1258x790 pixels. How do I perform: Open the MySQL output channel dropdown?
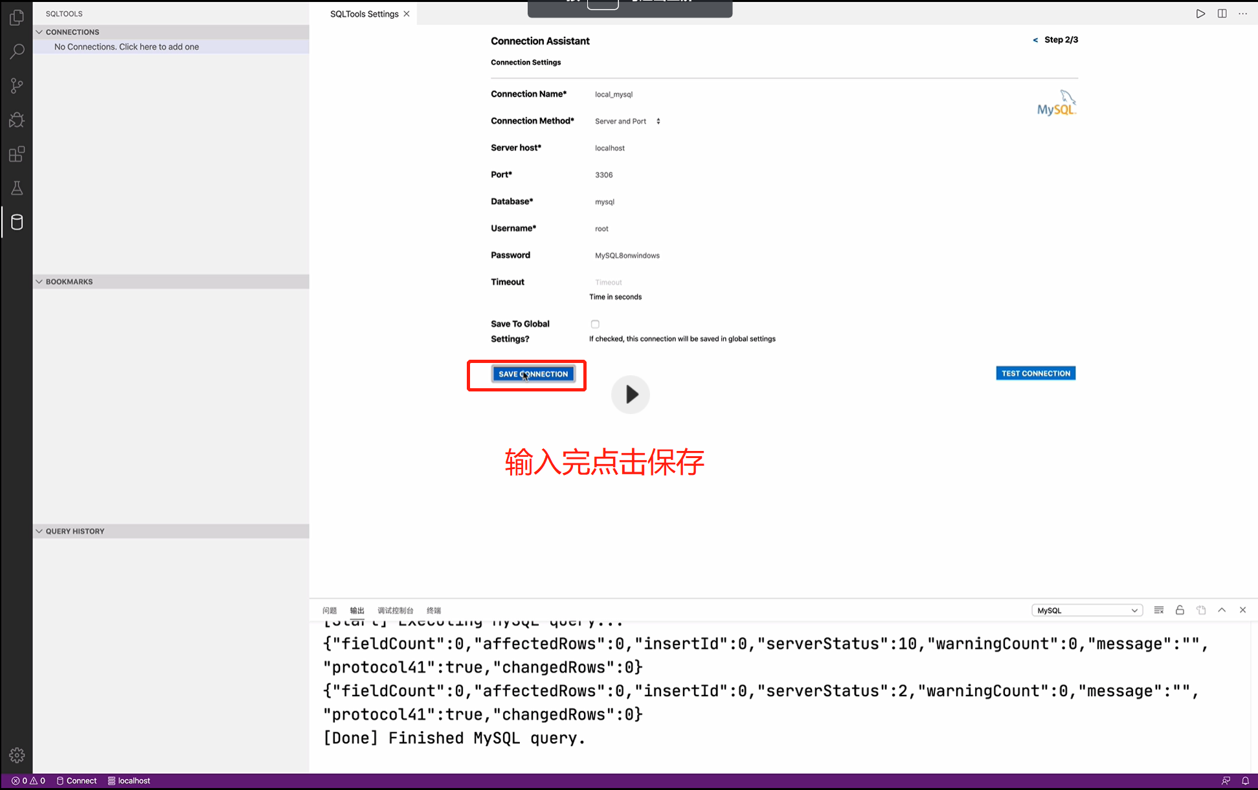(x=1086, y=610)
